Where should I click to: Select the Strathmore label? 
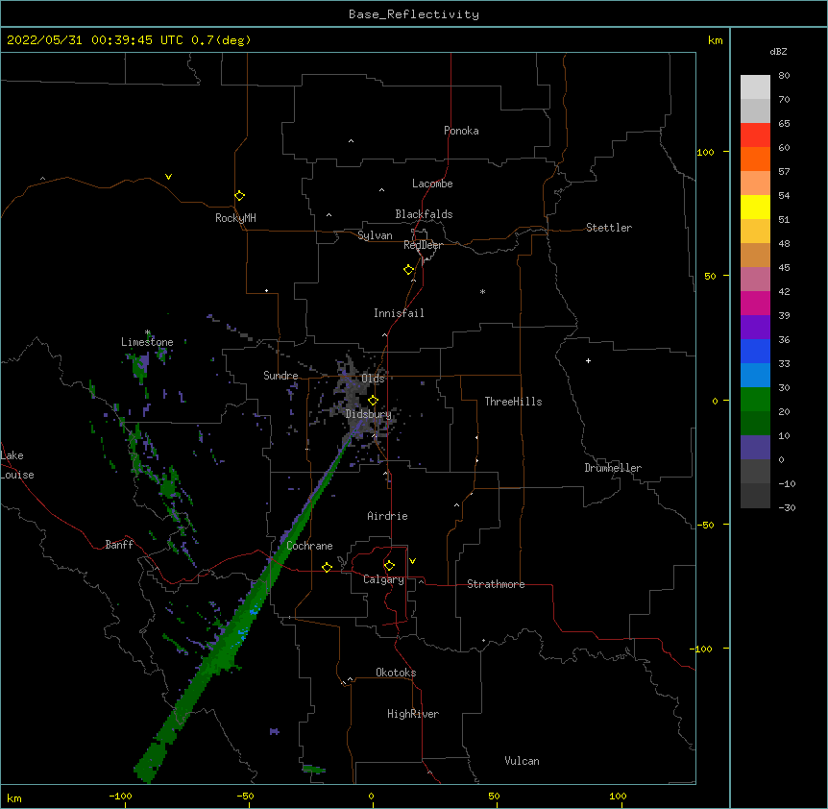coord(496,584)
